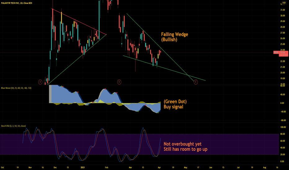Select the Stoch RSI indicator legend
The image size is (289, 170).
pyautogui.click(x=13, y=126)
